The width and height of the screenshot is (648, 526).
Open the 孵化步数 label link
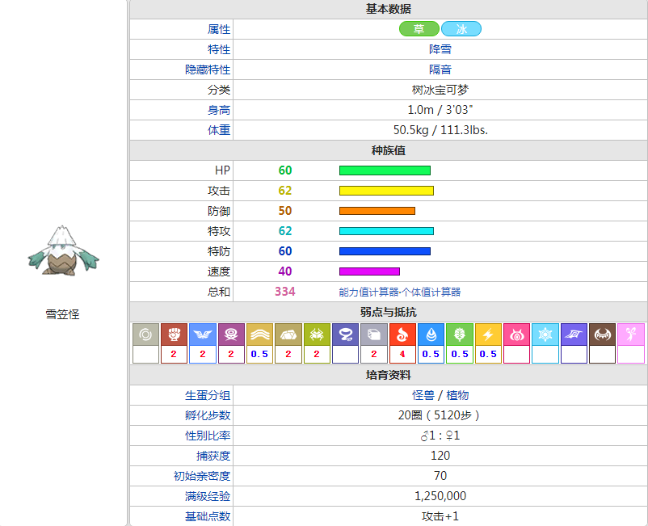[208, 415]
